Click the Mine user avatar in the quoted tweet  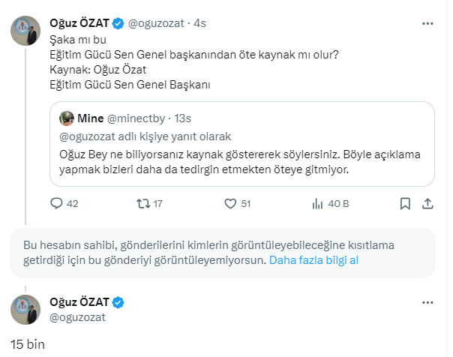click(66, 118)
